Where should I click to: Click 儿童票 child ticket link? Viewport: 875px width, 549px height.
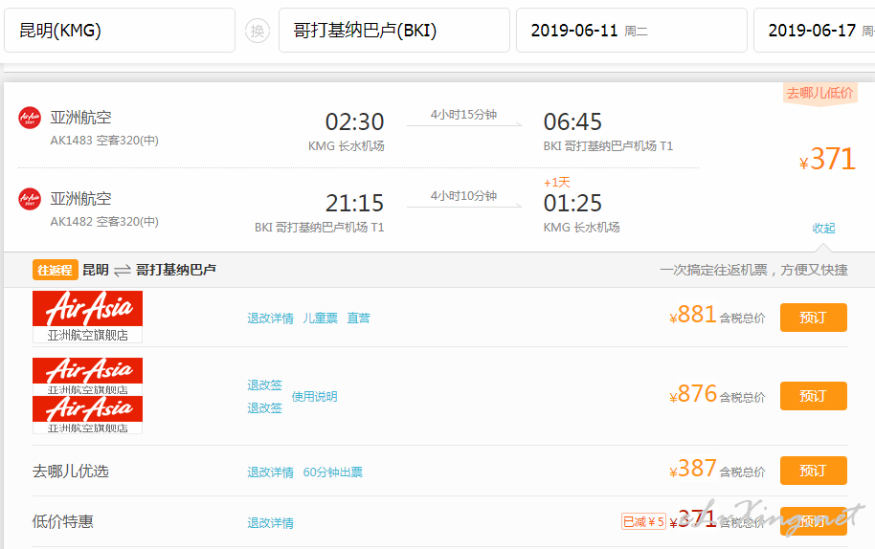tap(320, 318)
